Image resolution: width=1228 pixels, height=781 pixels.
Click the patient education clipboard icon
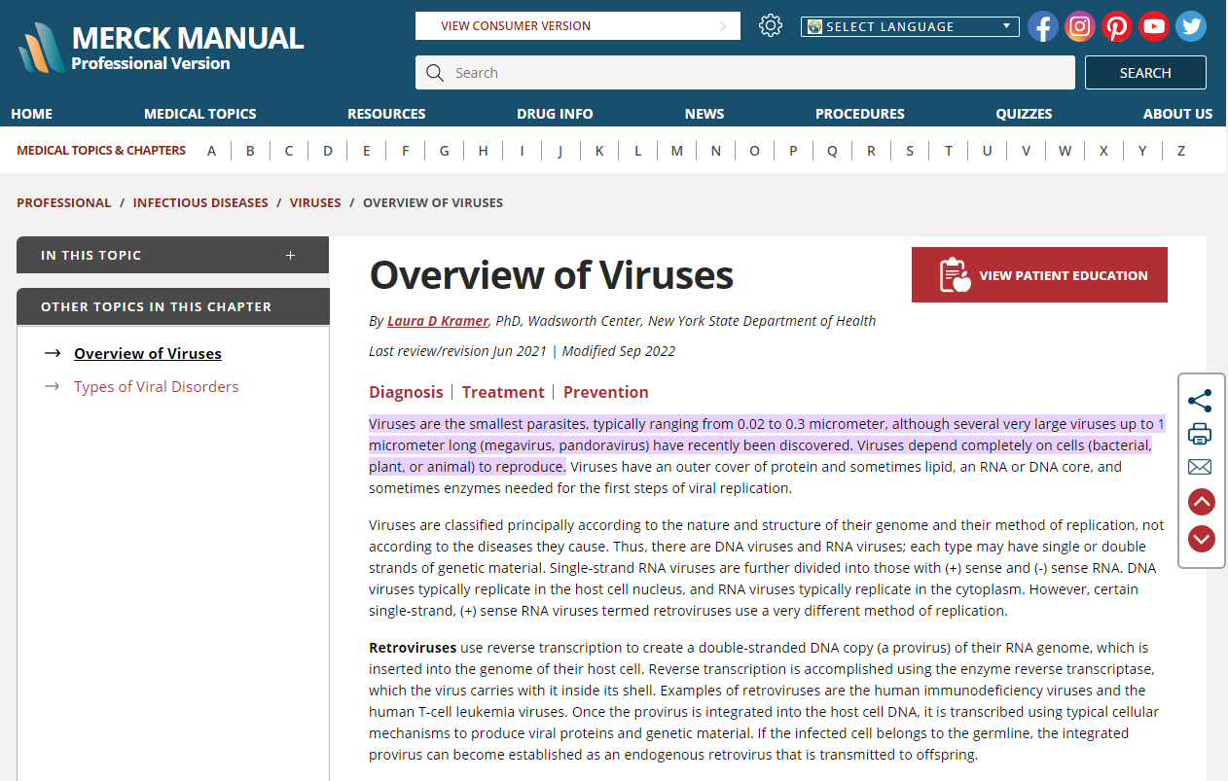point(956,275)
